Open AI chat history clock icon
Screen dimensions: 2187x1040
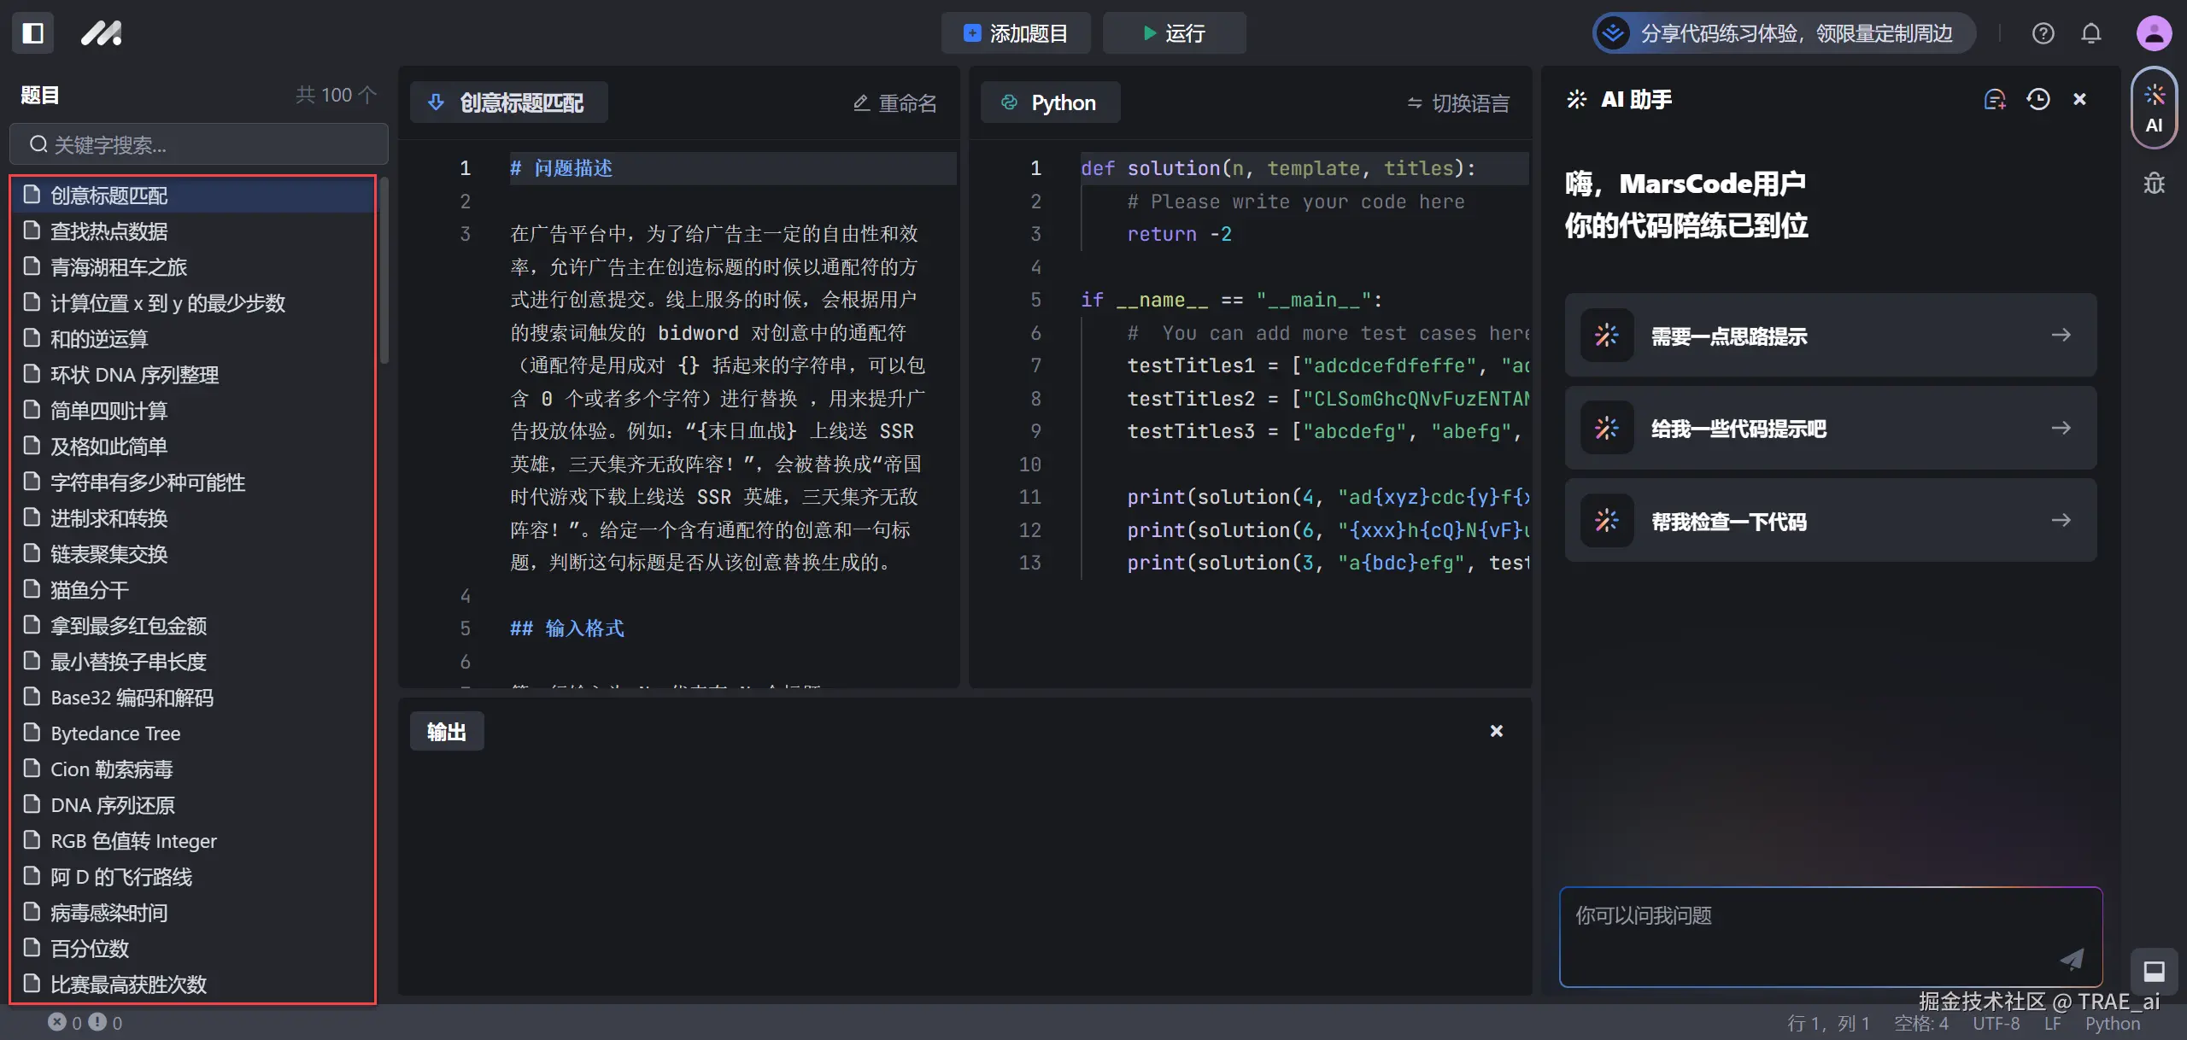pyautogui.click(x=2038, y=100)
